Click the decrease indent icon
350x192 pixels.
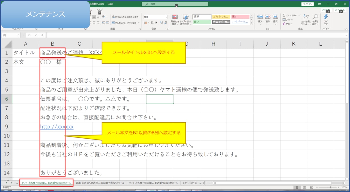click(103, 23)
